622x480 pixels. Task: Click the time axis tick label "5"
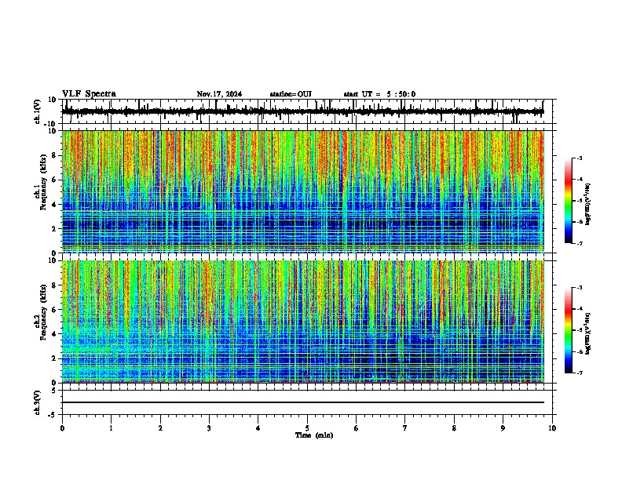307,428
